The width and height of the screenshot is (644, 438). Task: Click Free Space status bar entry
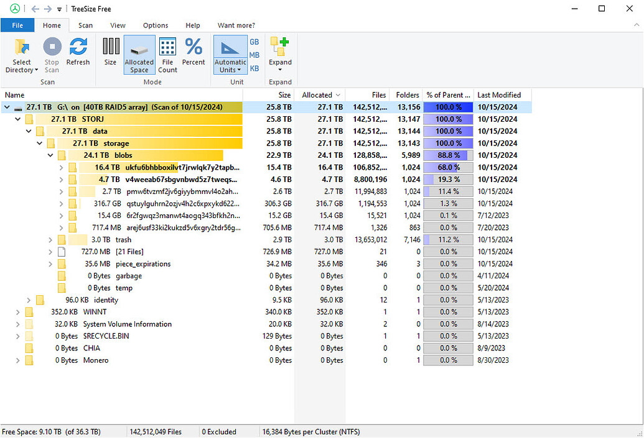[x=52, y=432]
